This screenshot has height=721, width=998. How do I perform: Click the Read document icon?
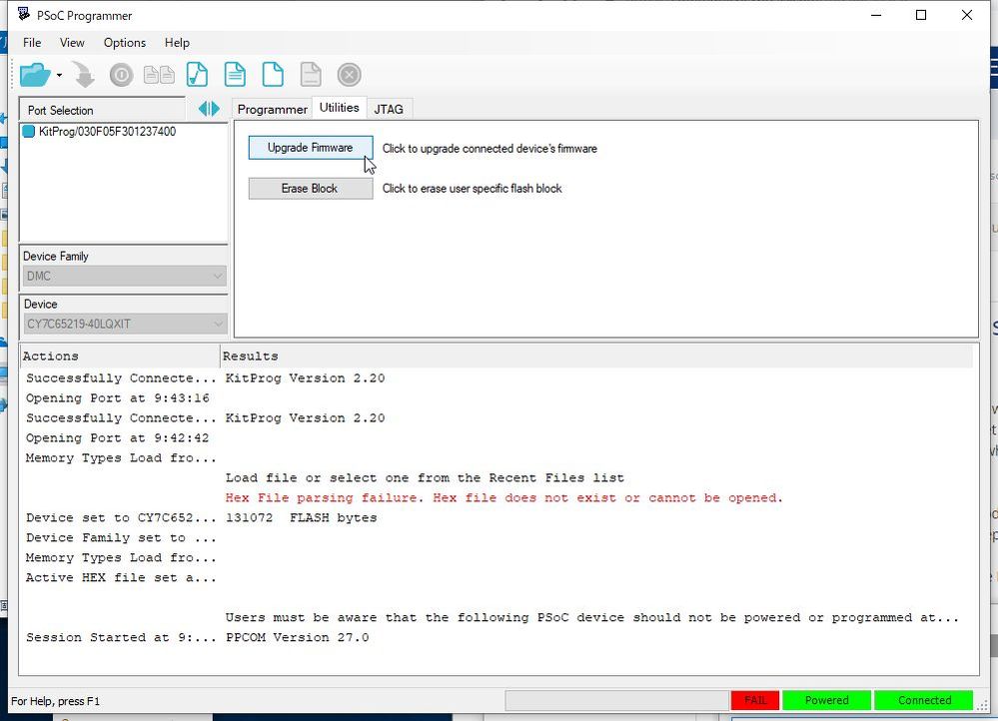(235, 74)
